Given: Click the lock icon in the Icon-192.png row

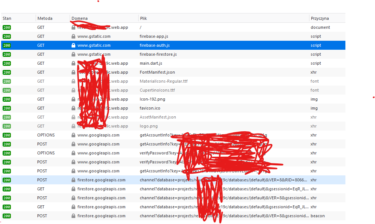Looking at the screenshot, I should coord(73,99).
